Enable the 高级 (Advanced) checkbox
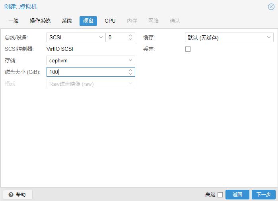Viewport: 278px width, 201px height. point(220,195)
